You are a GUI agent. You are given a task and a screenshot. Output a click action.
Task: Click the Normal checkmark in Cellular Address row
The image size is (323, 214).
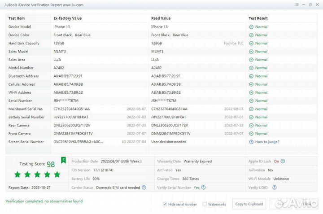[251, 84]
